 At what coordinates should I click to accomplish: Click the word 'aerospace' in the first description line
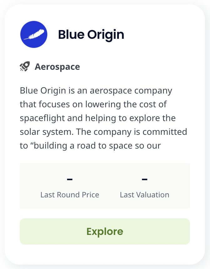coord(111,91)
